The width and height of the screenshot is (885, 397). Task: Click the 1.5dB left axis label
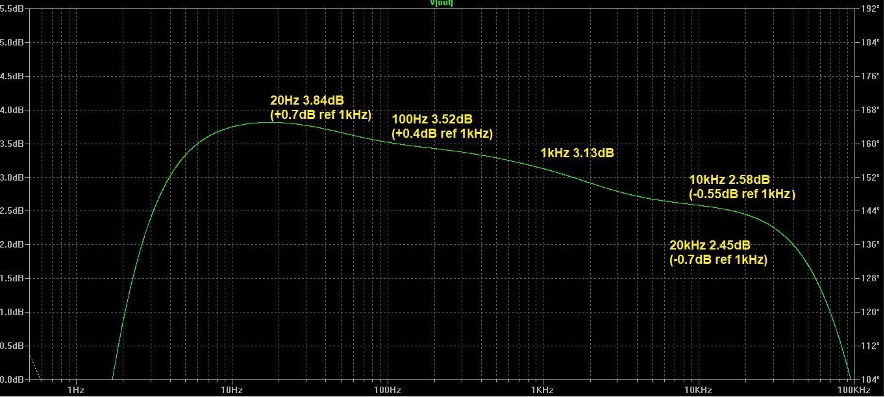click(12, 279)
